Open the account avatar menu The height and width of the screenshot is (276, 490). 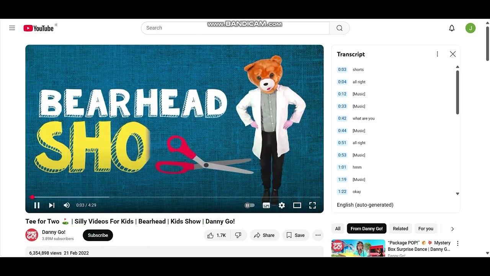click(470, 28)
